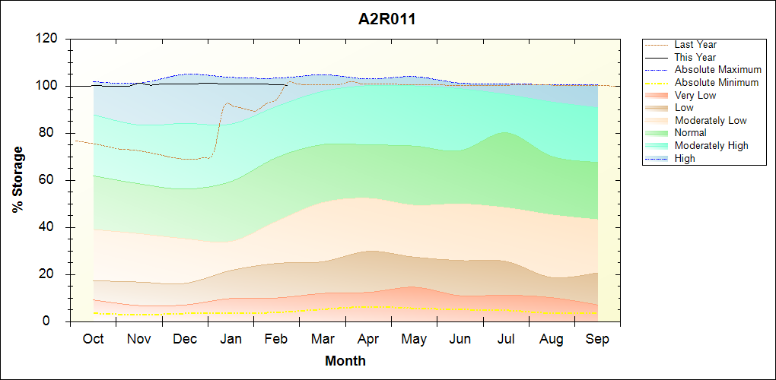This screenshot has width=776, height=380.
Task: Click the Sep month axis label
Action: 597,339
